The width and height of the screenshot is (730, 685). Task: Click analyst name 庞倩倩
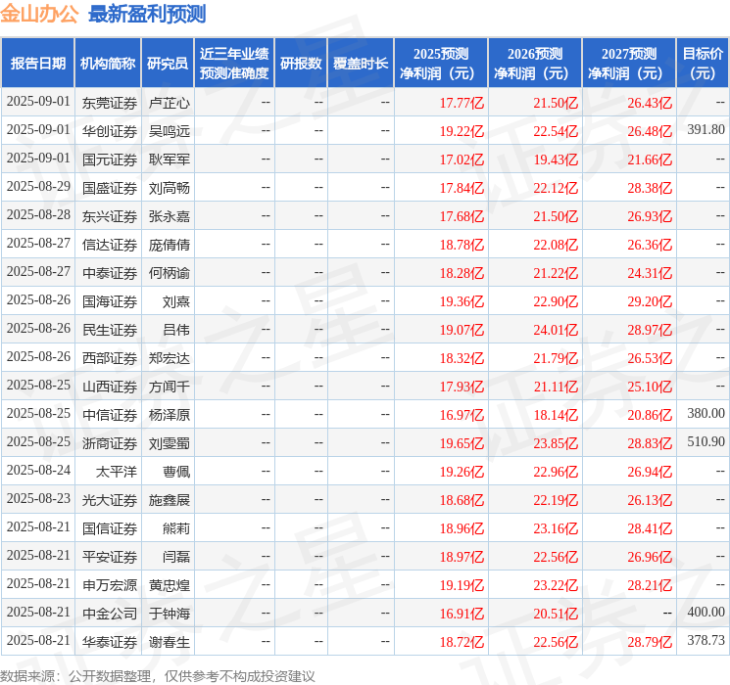point(169,245)
